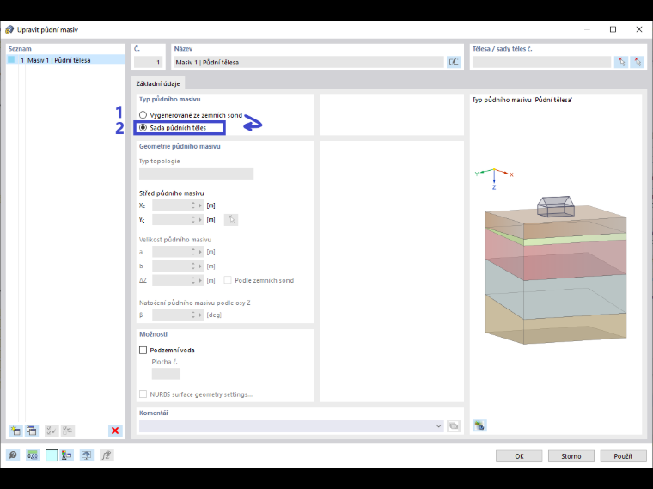This screenshot has height=489, width=653.
Task: Open the arrow menu of the β rotation field
Action: 200,315
